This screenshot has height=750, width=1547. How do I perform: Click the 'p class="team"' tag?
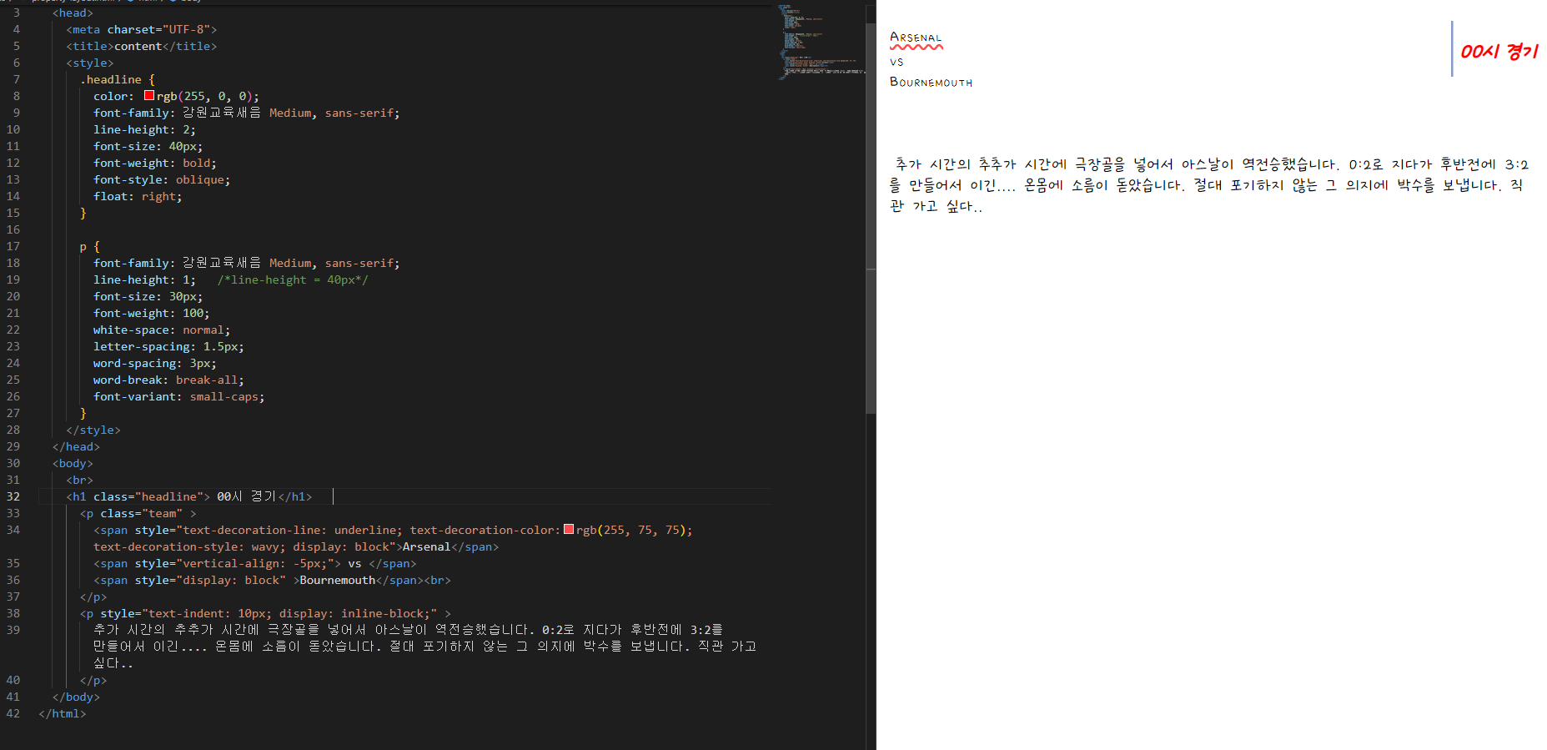pyautogui.click(x=138, y=513)
